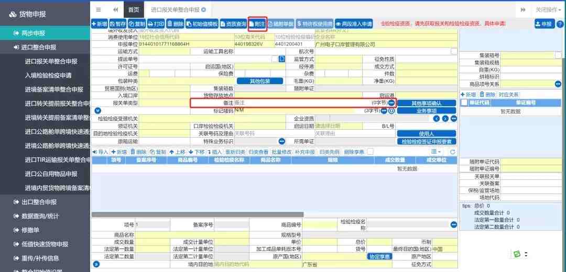Click the 归类查看 button
Screen dimensions: 566x272
(258, 152)
